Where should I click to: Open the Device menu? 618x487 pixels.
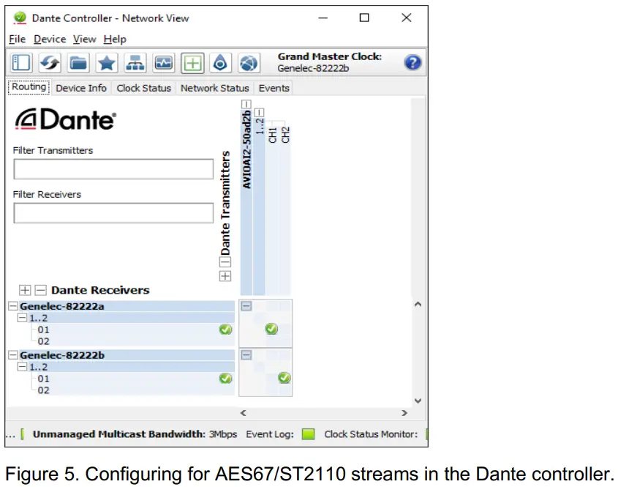pos(50,39)
